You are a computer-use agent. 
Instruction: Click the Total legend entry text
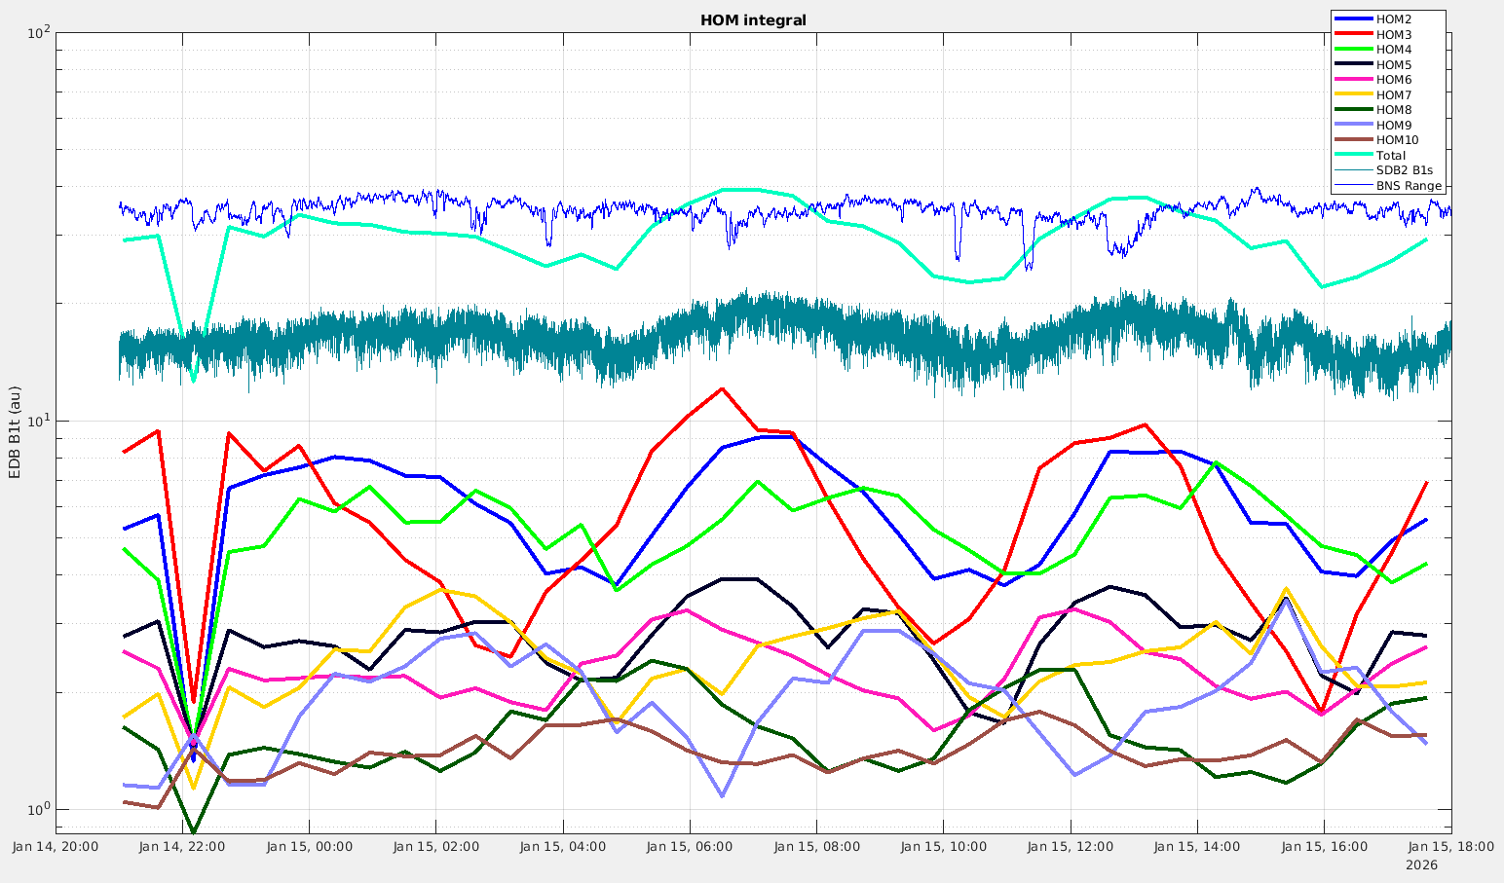(1390, 156)
